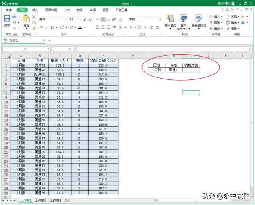The width and height of the screenshot is (255, 205).
Task: Open font color A swatch
Action: 80,27
